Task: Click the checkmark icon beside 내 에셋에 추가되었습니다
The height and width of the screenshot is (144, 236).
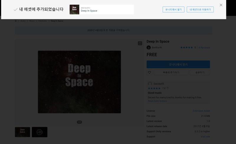Action: (16, 10)
